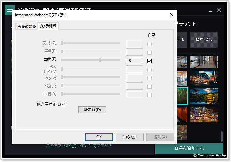This screenshot has width=231, height=162.
Task: Click the パン(P) pan slider
Action: pos(90,77)
